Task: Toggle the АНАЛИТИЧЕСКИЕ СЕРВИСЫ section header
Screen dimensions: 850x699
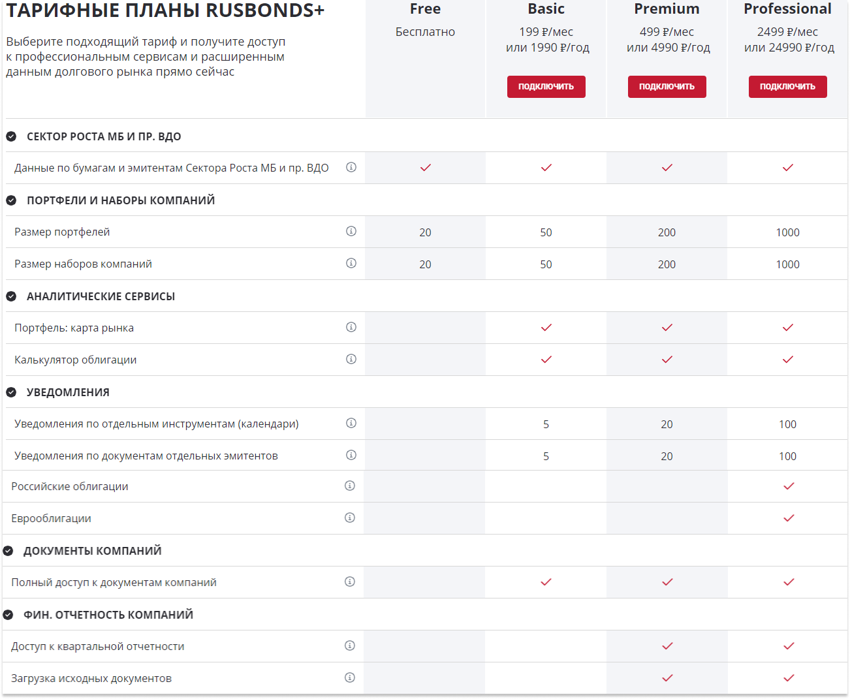Action: pyautogui.click(x=11, y=296)
